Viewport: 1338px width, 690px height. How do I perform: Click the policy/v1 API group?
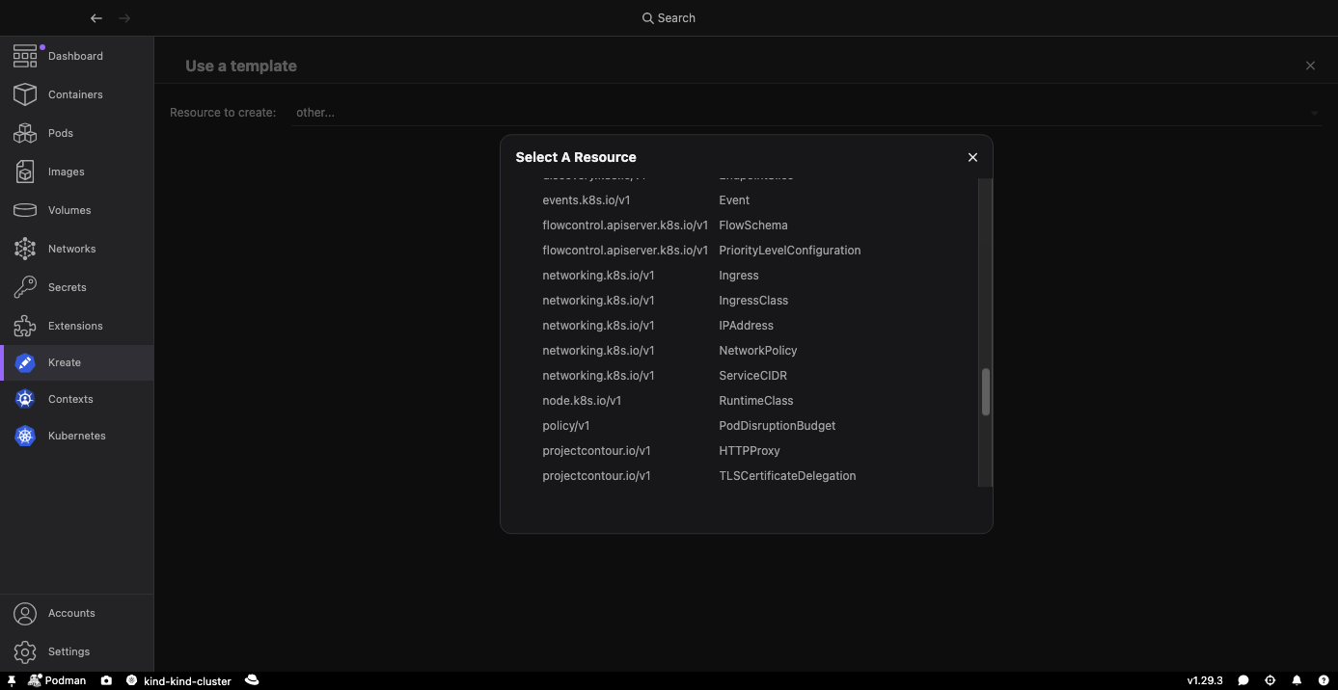(x=566, y=426)
